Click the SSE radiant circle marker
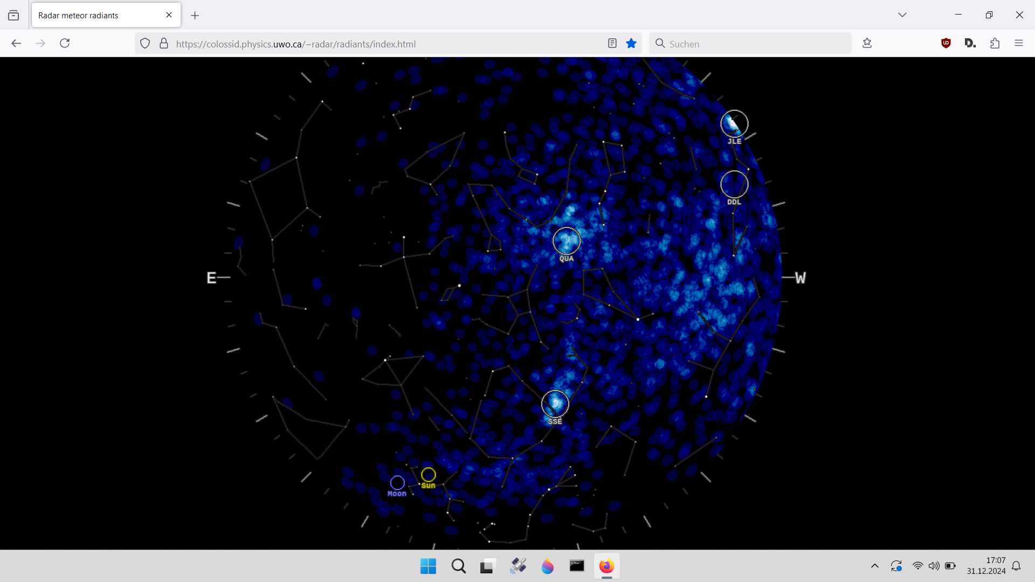Image resolution: width=1035 pixels, height=582 pixels. click(555, 404)
